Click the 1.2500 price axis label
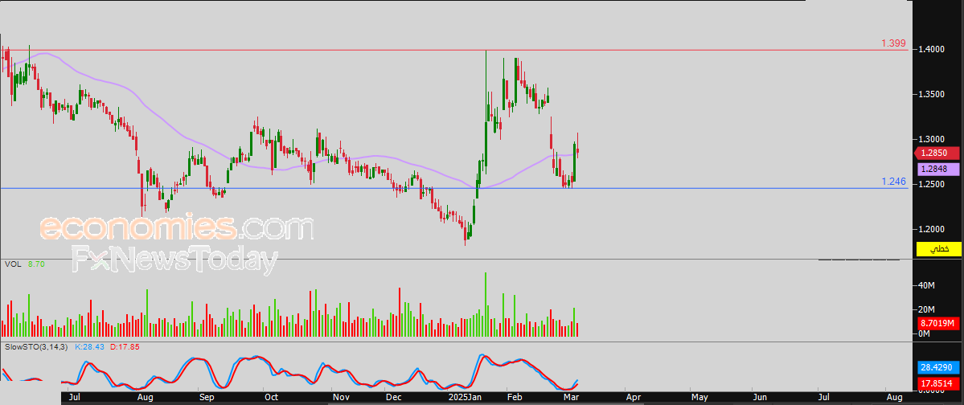Screen dimensions: 964x405 931,184
